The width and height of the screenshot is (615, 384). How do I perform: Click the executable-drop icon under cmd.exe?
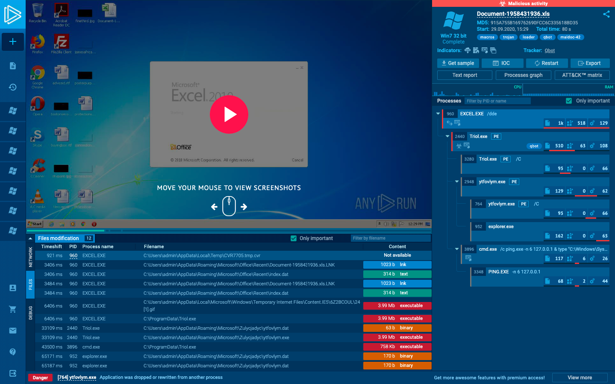pos(468,258)
